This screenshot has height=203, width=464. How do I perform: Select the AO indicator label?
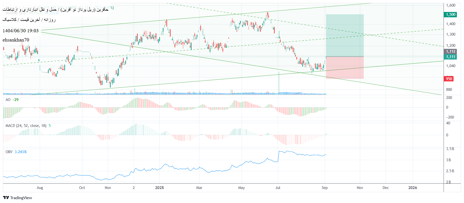coord(8,100)
